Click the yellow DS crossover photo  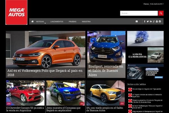tap(106, 93)
